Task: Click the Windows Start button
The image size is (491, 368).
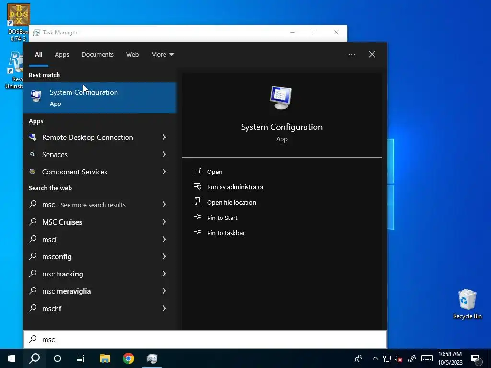Action: (x=12, y=358)
